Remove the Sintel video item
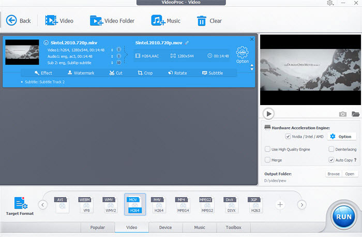The image size is (362, 237). coord(252,39)
